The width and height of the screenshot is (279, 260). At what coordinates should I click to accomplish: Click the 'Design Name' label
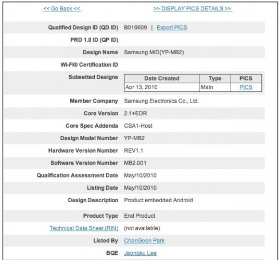[x=100, y=52]
